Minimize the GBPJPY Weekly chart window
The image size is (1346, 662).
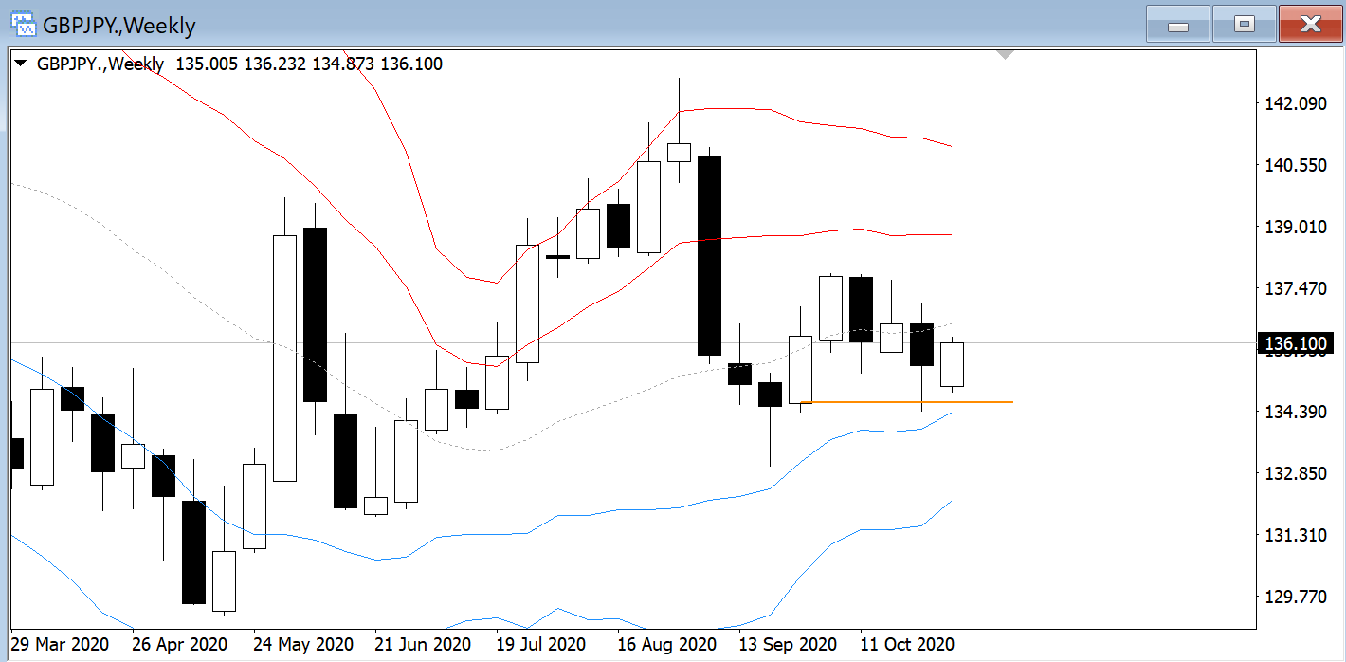click(1177, 25)
